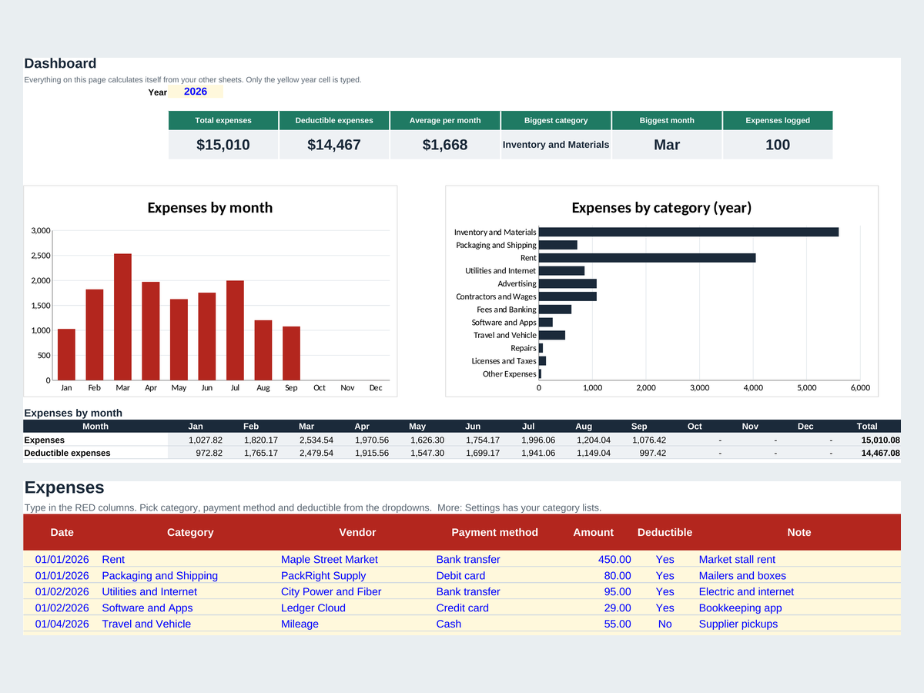
Task: Click the Total expenses value $15,010
Action: [223, 145]
